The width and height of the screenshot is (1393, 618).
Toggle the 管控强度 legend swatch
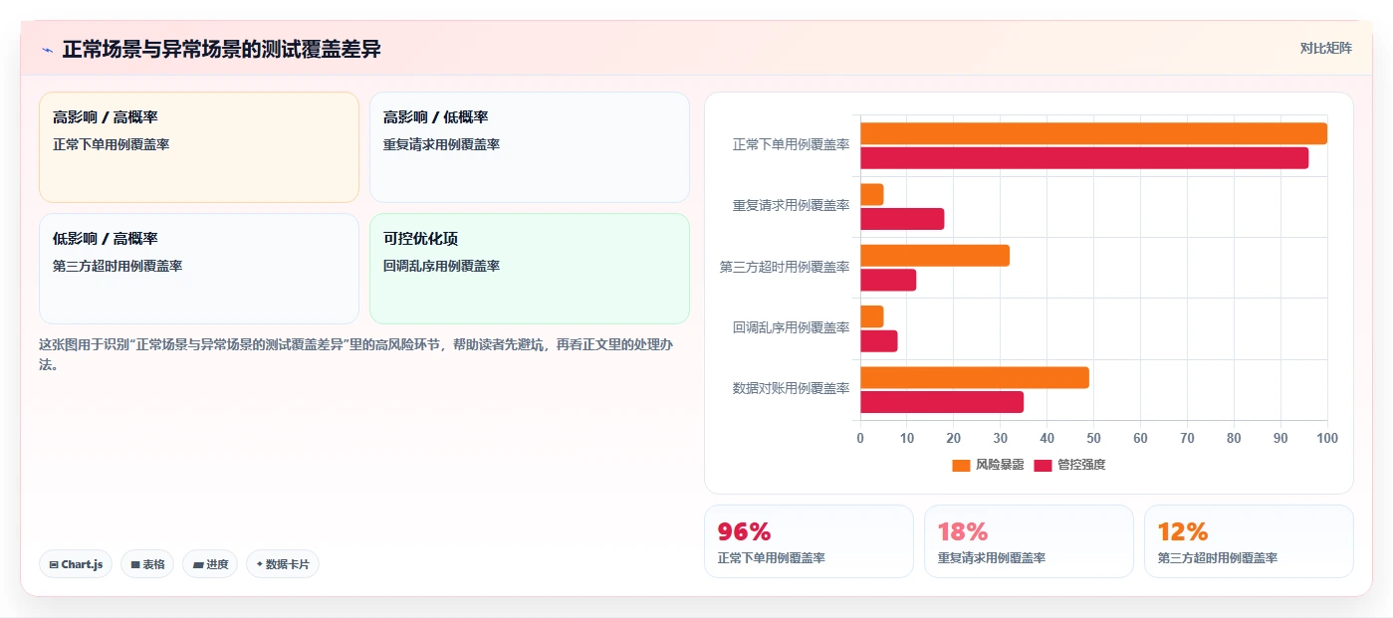coord(1043,465)
